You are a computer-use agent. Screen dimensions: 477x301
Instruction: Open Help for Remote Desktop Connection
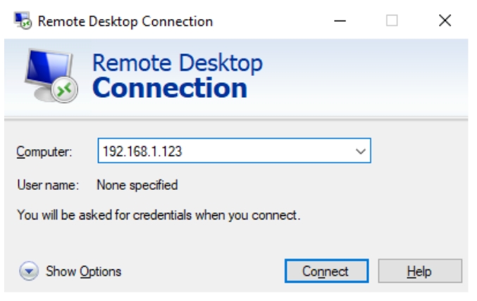point(419,271)
